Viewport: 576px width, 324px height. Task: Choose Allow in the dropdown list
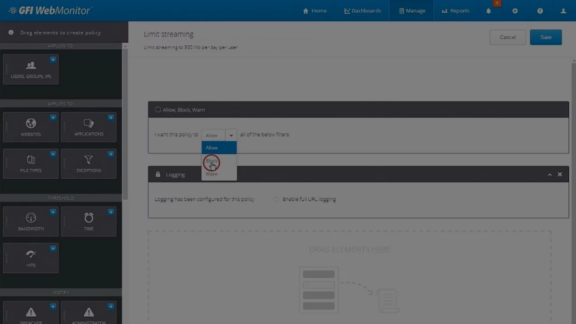pyautogui.click(x=219, y=148)
